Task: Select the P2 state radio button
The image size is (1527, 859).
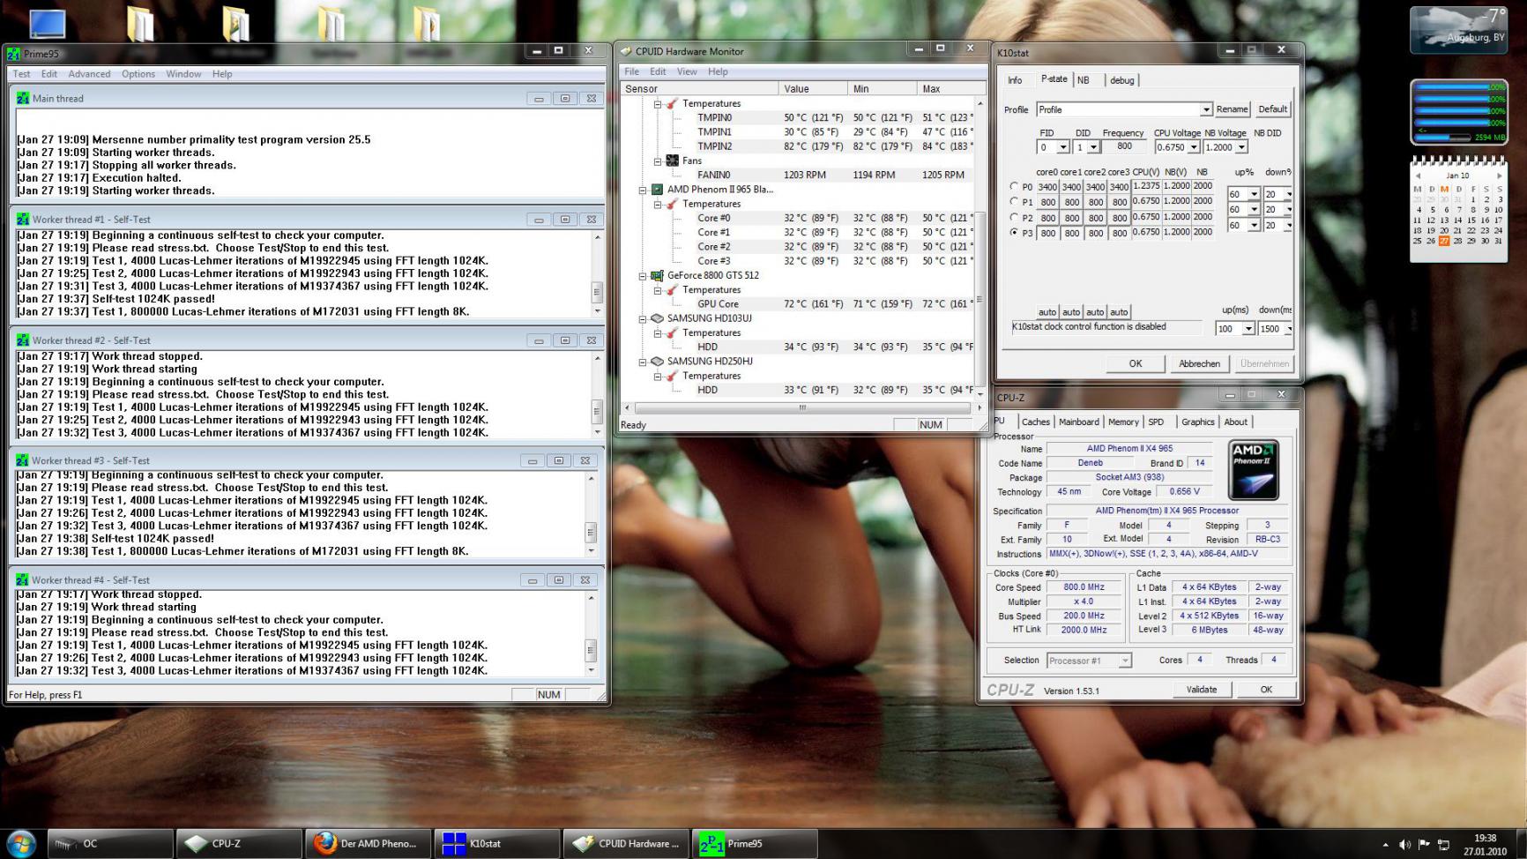Action: [1014, 217]
